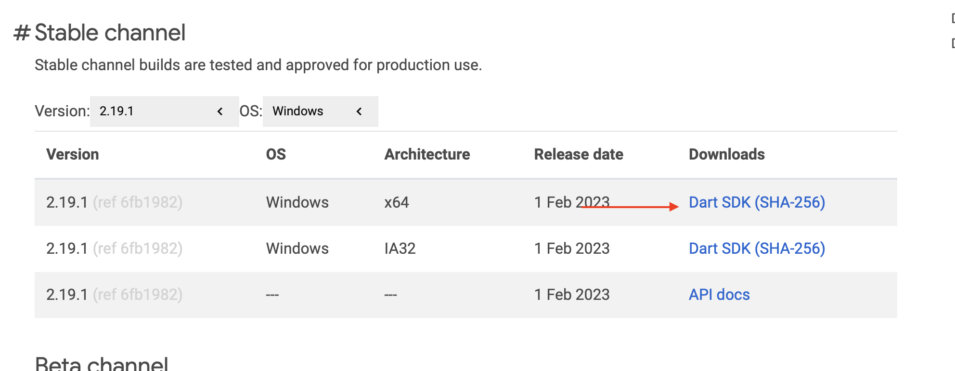Select the Release date column header
This screenshot has width=955, height=371.
tap(578, 154)
